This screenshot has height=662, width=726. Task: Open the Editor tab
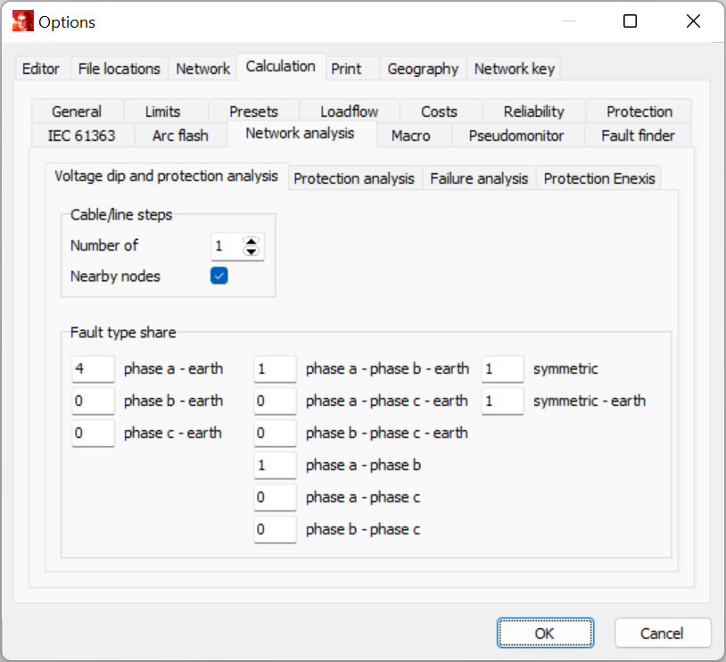pos(41,69)
